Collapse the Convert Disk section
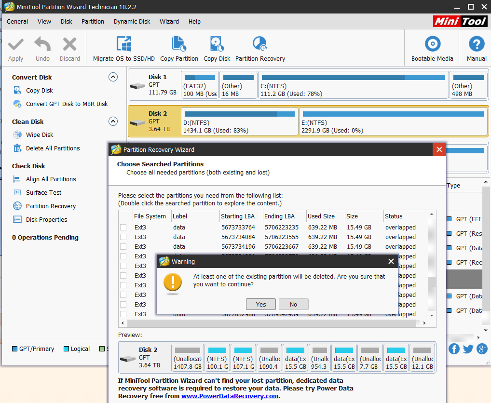Viewport: 491px width, 403px height. click(x=113, y=77)
